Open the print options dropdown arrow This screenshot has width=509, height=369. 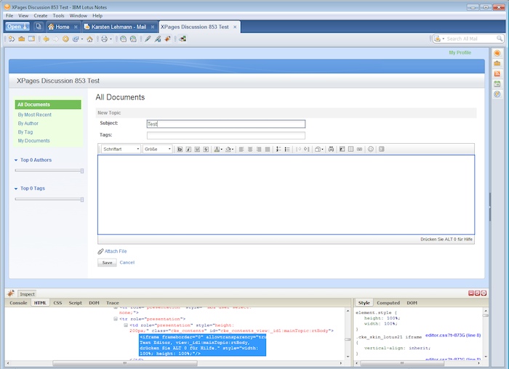pyautogui.click(x=111, y=39)
